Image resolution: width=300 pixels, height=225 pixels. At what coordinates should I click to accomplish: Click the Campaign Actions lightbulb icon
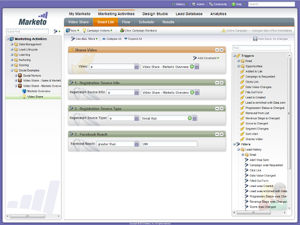point(84,30)
